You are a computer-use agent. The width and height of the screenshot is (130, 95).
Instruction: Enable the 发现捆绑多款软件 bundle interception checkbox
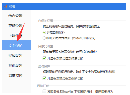[44, 91]
